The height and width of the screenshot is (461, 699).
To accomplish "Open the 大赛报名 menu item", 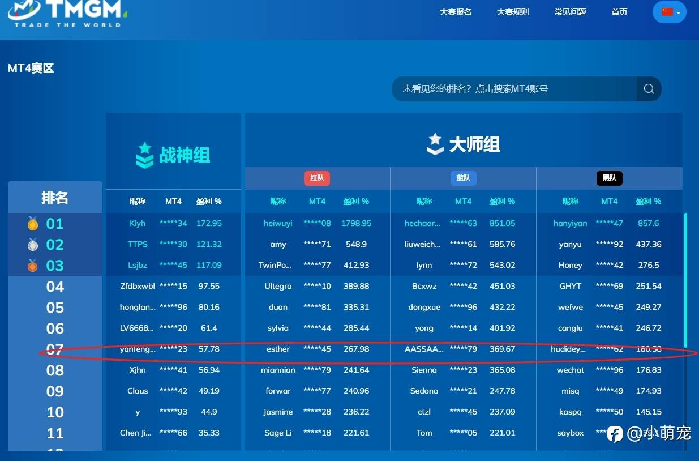I will coord(456,12).
